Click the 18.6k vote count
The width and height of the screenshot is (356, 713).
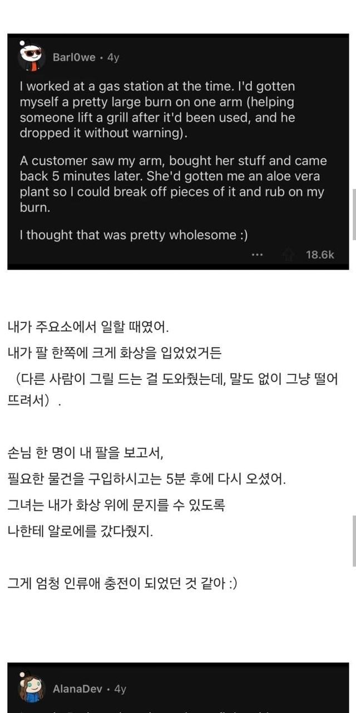click(320, 255)
